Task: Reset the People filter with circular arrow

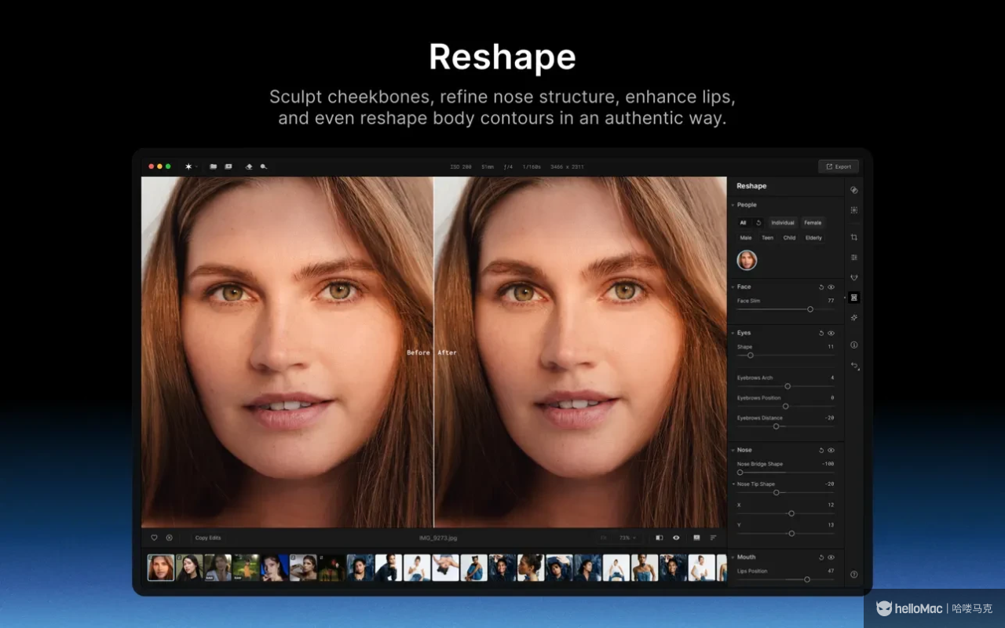Action: point(758,223)
